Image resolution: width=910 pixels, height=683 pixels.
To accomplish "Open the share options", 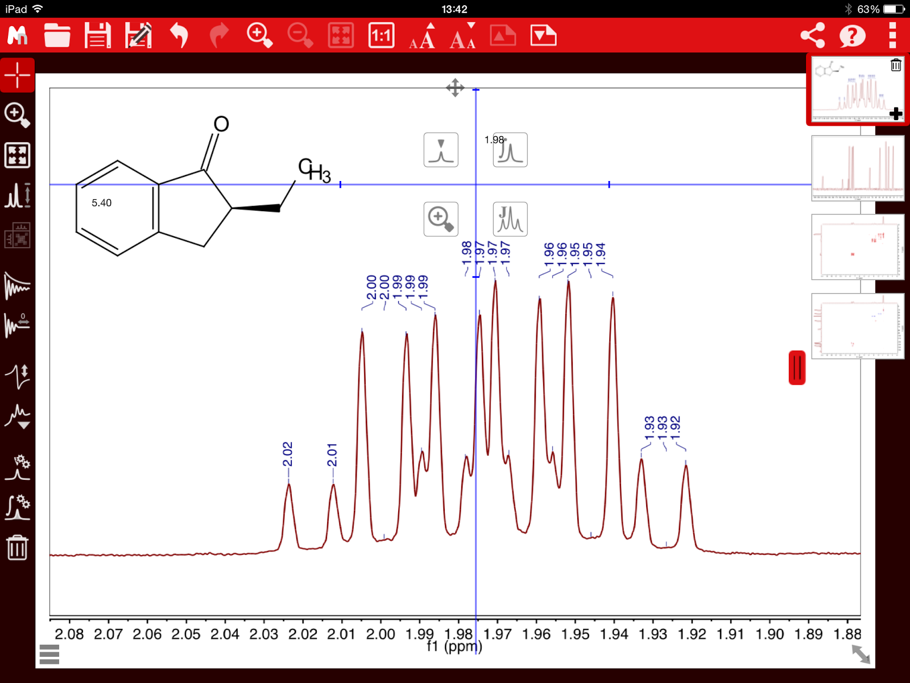I will (813, 35).
